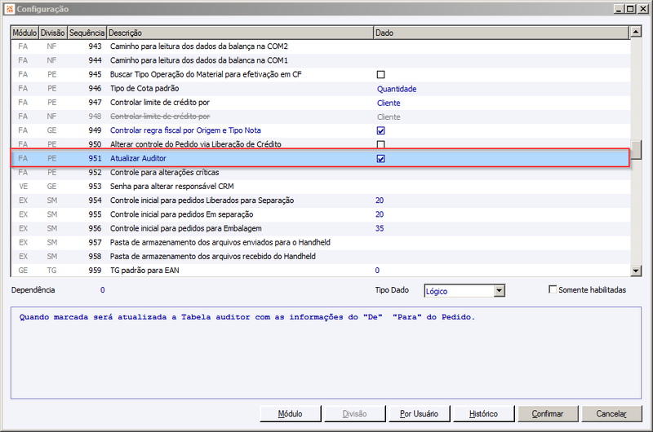Click the Módulo button
The image size is (653, 432).
coord(291,414)
